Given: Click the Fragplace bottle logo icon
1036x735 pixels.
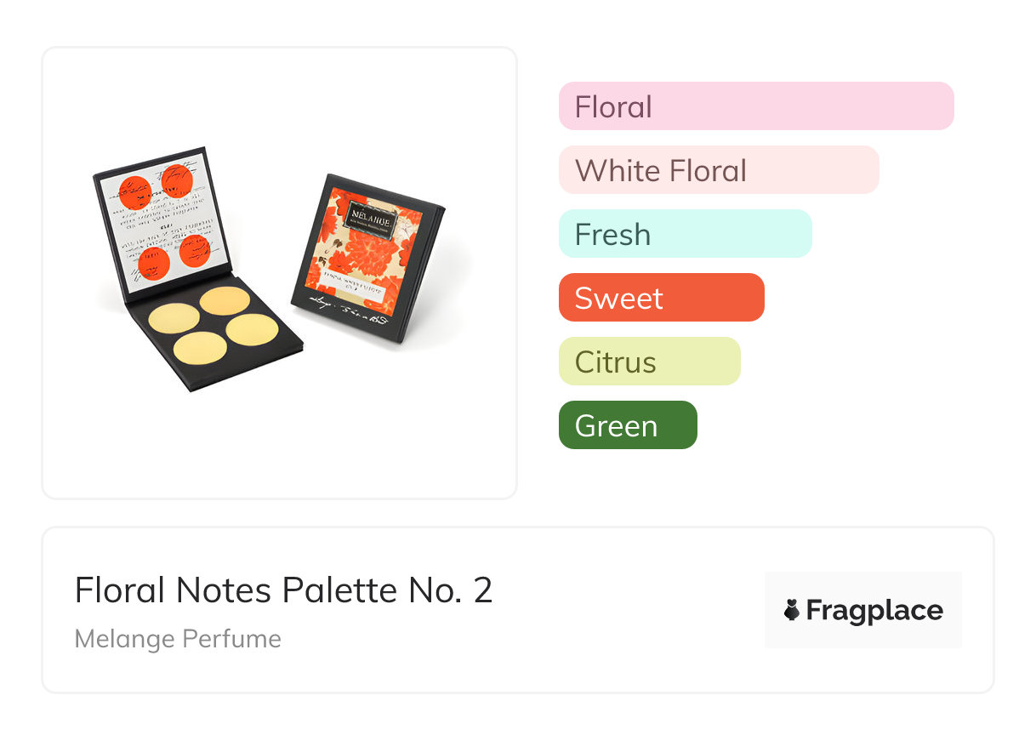Looking at the screenshot, I should [x=792, y=610].
